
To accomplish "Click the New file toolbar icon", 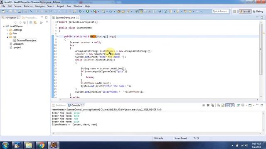I will point(3,11).
